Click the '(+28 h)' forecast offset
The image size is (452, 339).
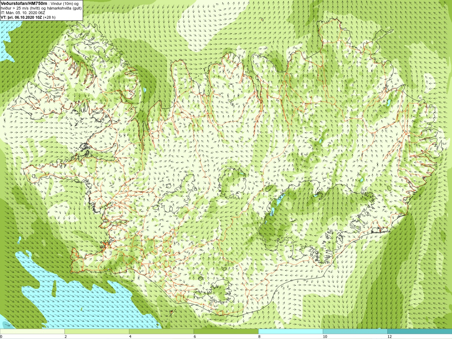[x=49, y=17]
